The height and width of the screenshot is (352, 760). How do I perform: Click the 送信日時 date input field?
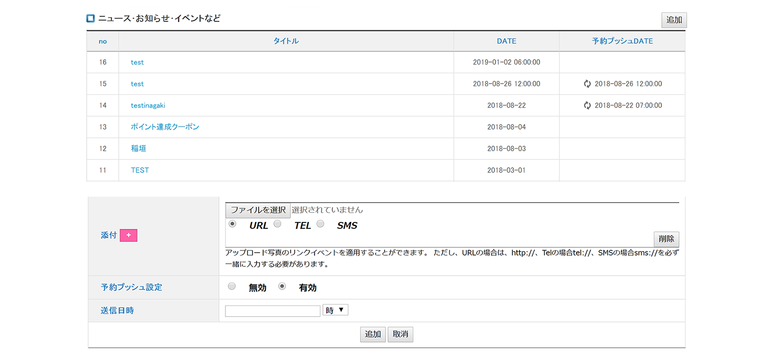272,310
